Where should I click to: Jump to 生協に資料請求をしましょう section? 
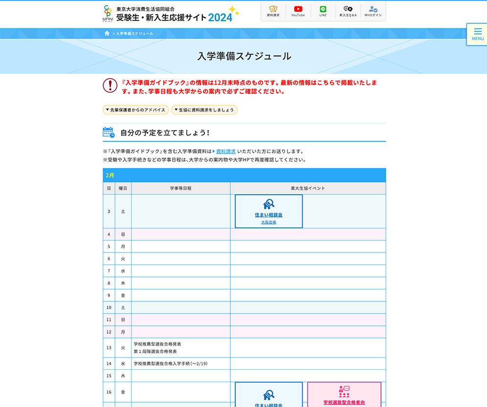click(204, 110)
